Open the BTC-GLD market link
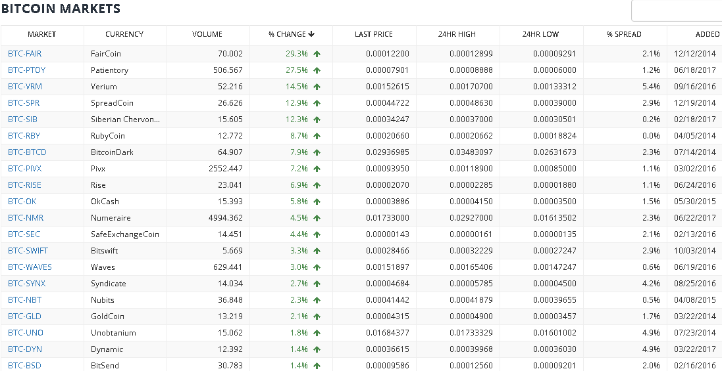722x371 pixels. pyautogui.click(x=24, y=316)
